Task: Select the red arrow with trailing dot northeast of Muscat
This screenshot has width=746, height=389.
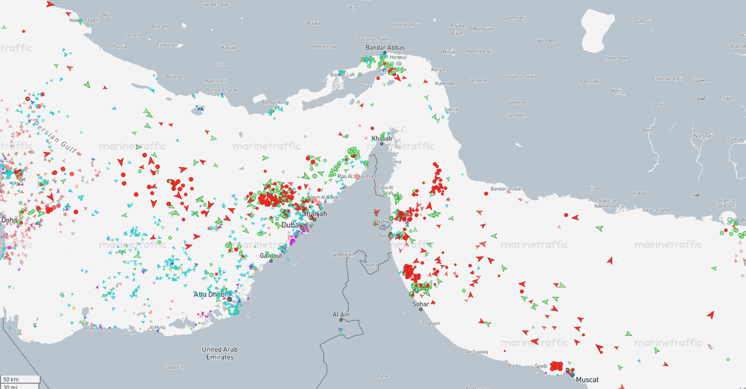Action: pyautogui.click(x=599, y=348)
